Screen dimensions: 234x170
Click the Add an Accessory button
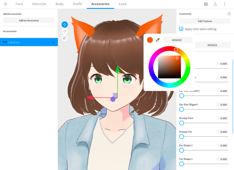(29, 20)
